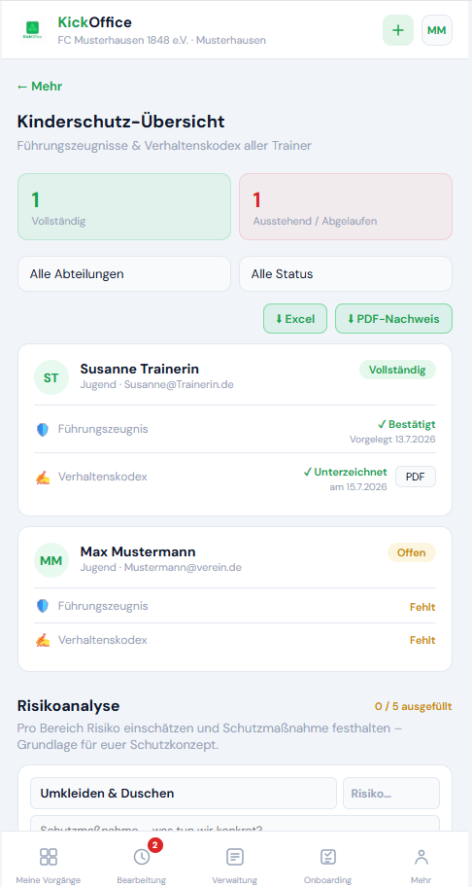Download the Excel export

click(295, 318)
